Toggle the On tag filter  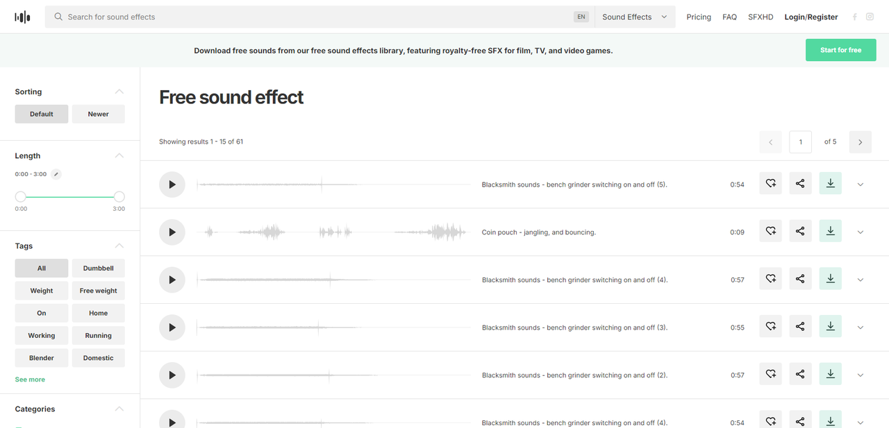[x=42, y=313]
